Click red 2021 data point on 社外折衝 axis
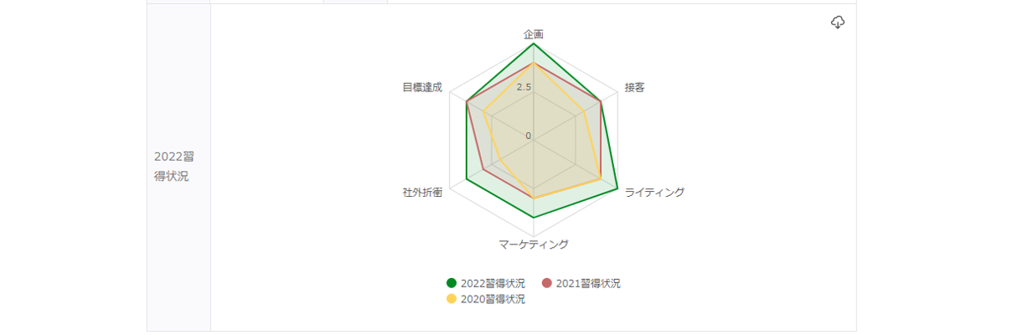This screenshot has height=335, width=1023. pos(483,169)
